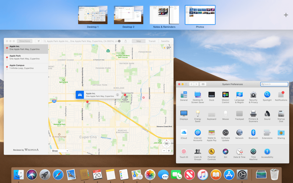This screenshot has width=293, height=183.
Task: Get driving directions from Apple Inc. callout
Action: point(80,95)
